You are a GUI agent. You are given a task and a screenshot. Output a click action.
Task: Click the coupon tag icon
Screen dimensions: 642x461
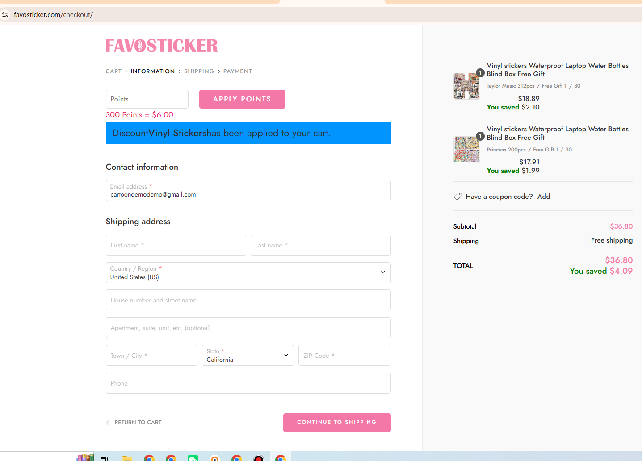tap(457, 196)
